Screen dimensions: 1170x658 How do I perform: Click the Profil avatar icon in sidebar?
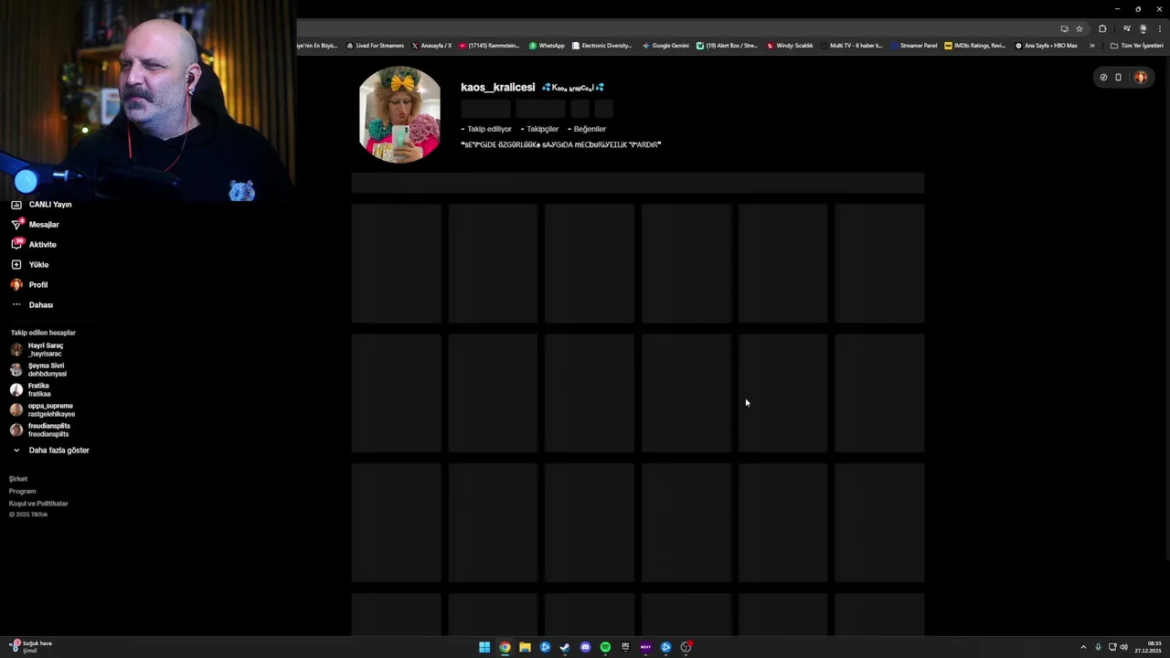click(16, 285)
